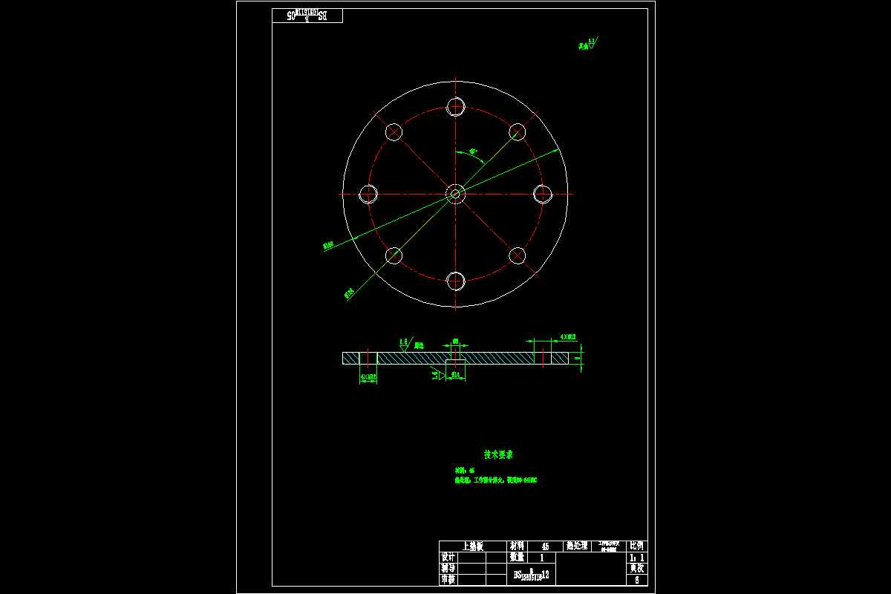This screenshot has width=891, height=594.
Task: Click the 比例 header cell
Action: (x=637, y=546)
